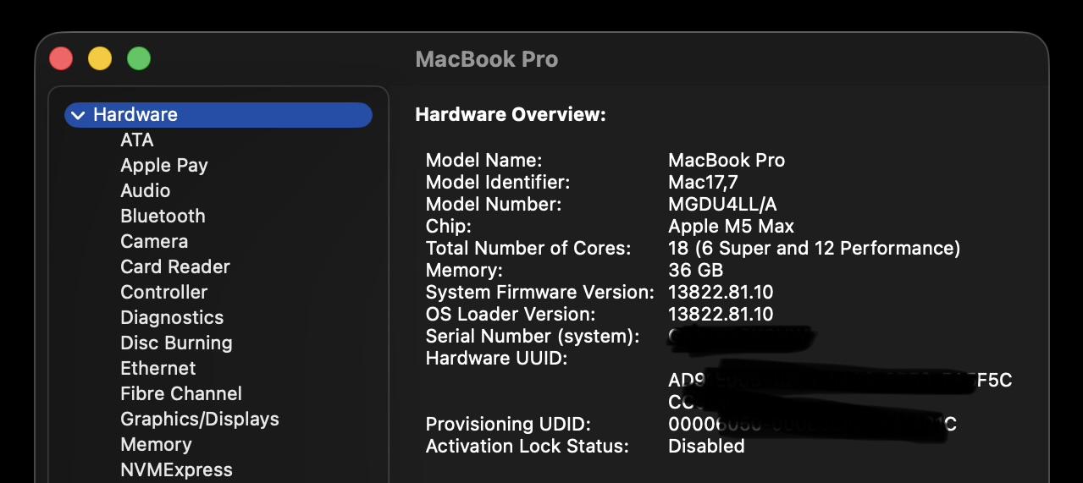Select Bluetooth from the hardware list

pos(163,216)
